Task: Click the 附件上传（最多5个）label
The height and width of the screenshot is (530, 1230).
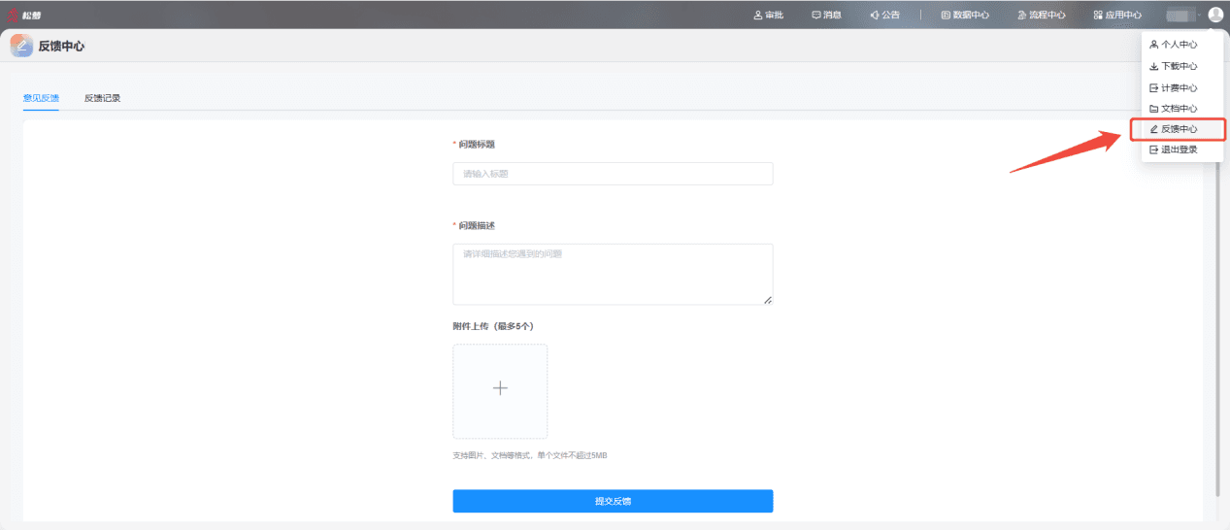Action: pyautogui.click(x=492, y=326)
